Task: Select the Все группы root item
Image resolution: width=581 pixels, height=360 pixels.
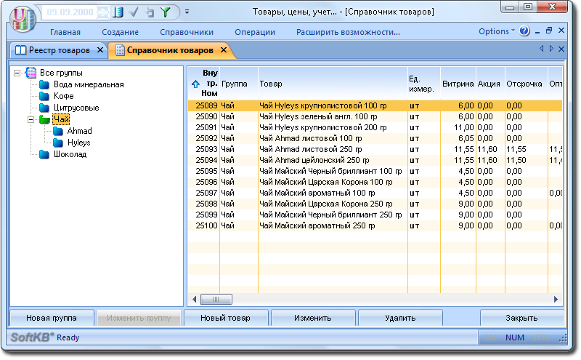Action: tap(61, 73)
